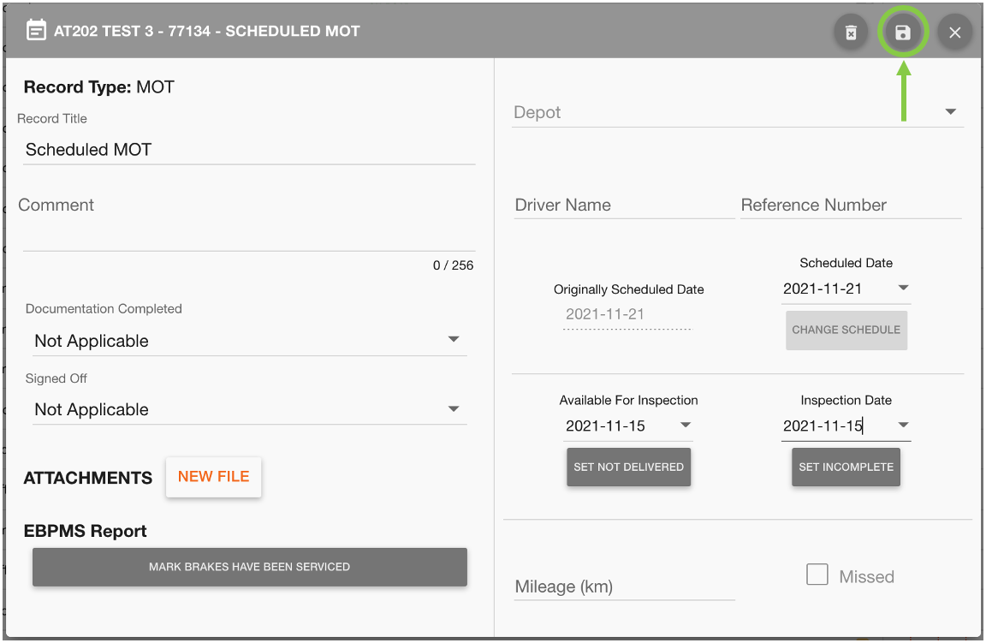
Task: Click the Change Schedule button
Action: (846, 330)
